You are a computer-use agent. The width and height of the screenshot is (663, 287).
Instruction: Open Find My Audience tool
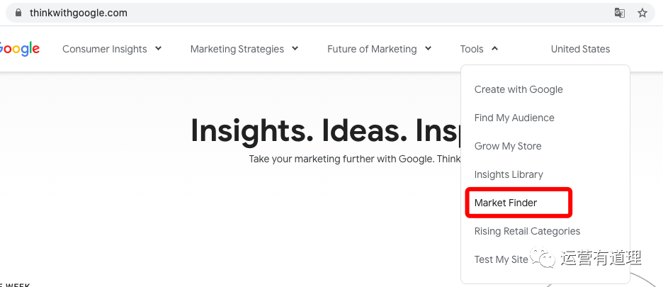(514, 118)
